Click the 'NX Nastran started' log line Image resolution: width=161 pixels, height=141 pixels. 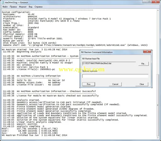35,49
